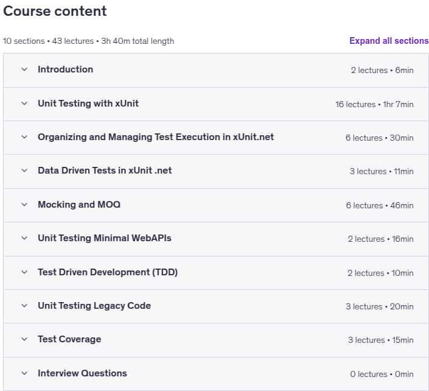Expand the Test Driven Development (TDD) chevron
Viewport: 429px width, 391px height.
pos(24,272)
